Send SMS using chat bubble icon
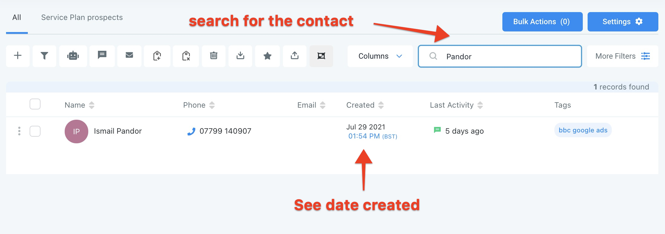 pos(102,56)
